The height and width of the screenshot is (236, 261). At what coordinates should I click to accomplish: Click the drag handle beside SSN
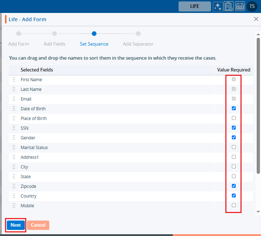(14, 128)
